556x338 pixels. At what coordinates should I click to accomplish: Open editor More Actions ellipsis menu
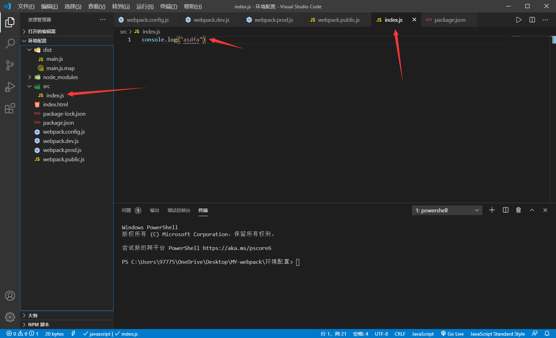pyautogui.click(x=545, y=20)
